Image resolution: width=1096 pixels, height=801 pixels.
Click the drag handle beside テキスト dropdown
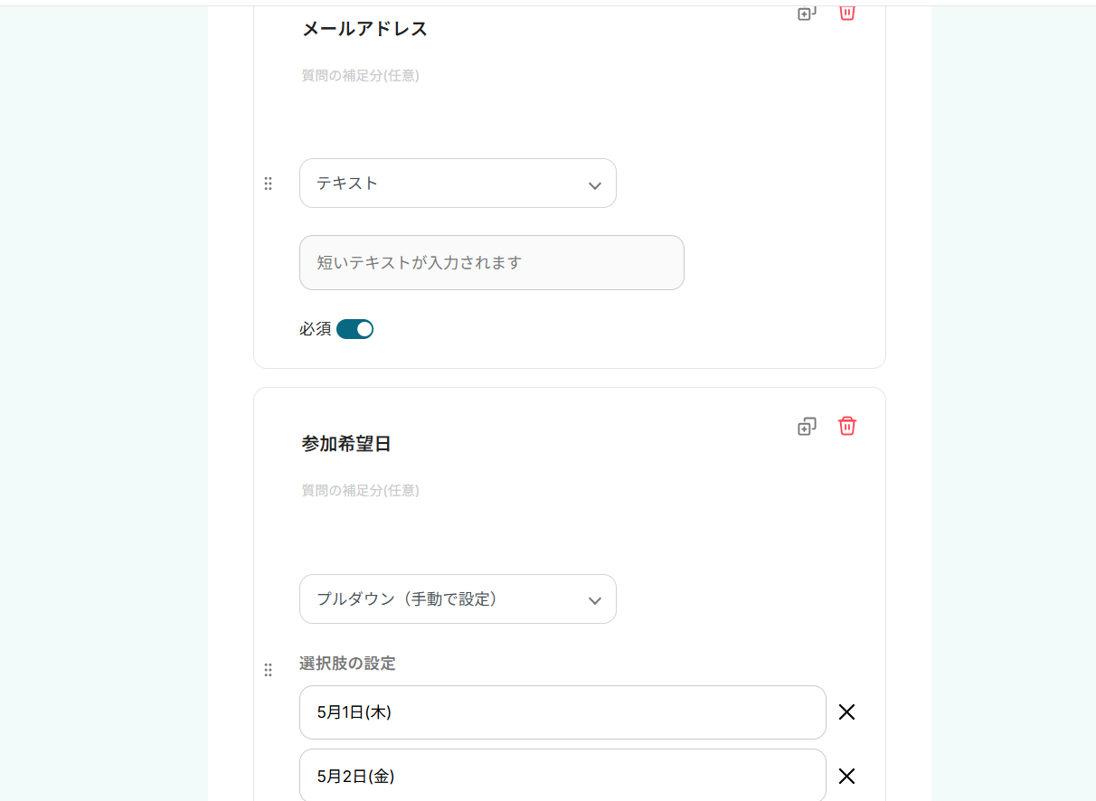point(268,184)
